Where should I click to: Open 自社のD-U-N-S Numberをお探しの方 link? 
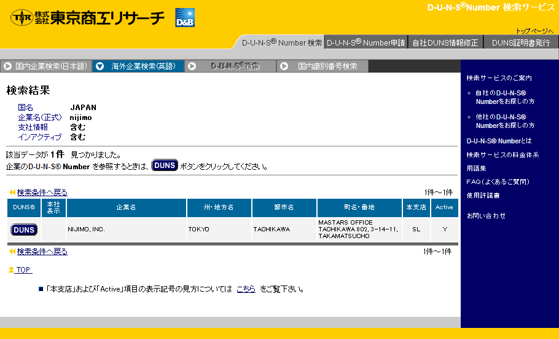(x=505, y=97)
